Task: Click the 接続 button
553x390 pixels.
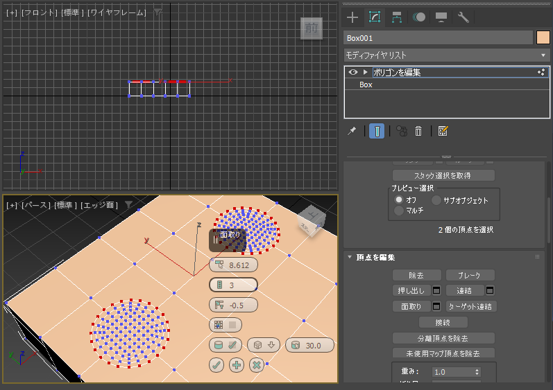Action: click(443, 322)
